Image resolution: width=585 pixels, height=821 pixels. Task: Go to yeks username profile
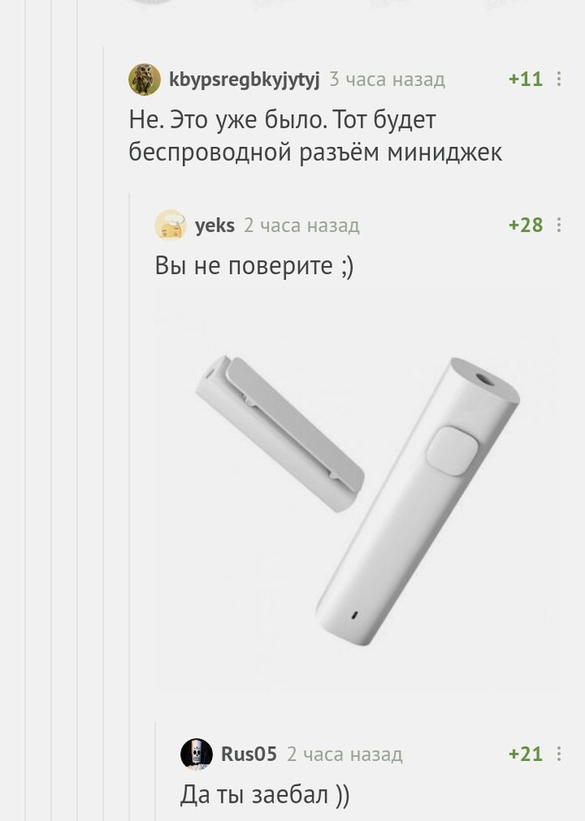(x=215, y=226)
